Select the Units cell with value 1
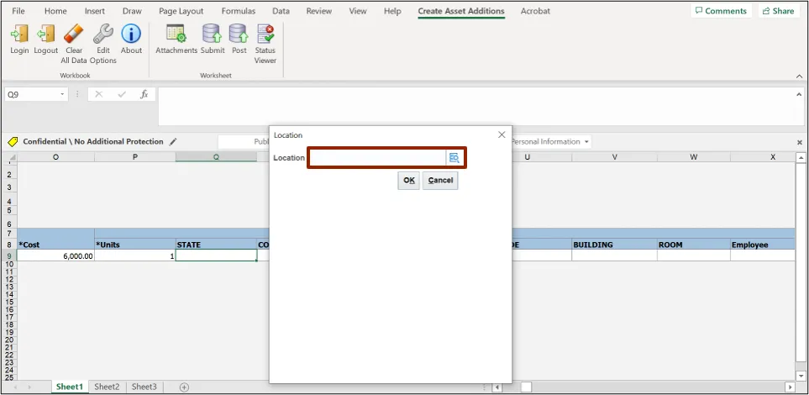The height and width of the screenshot is (395, 809). (x=135, y=255)
